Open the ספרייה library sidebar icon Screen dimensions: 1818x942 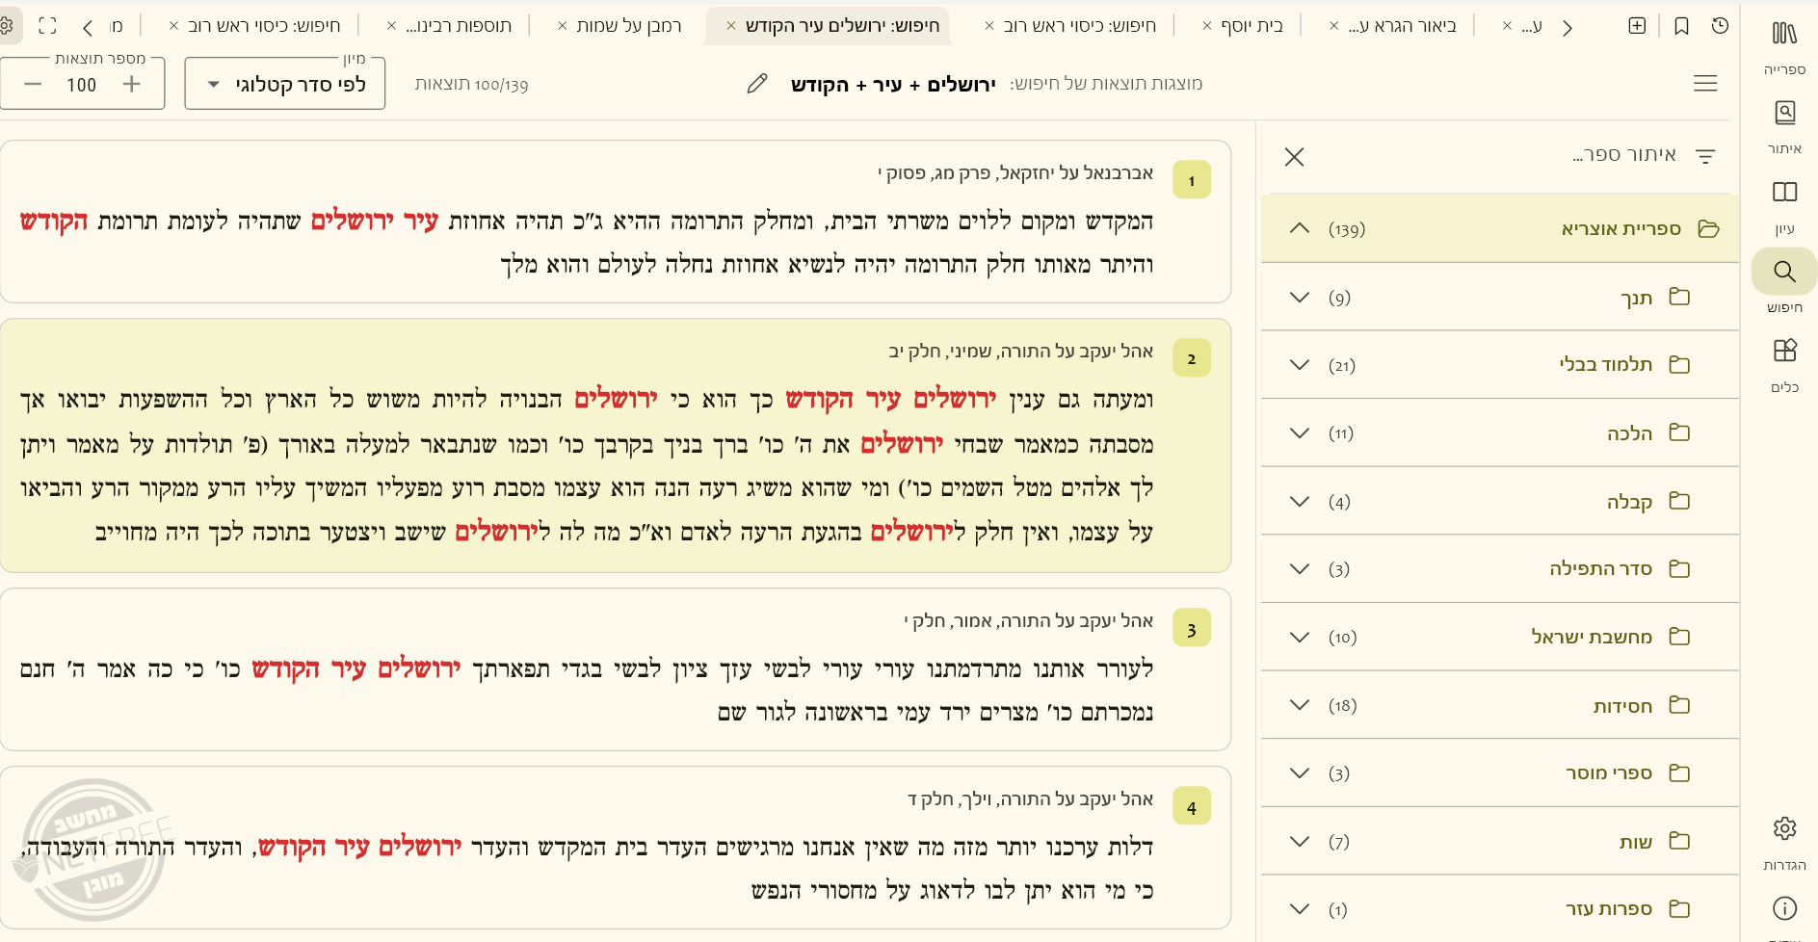pos(1784,45)
